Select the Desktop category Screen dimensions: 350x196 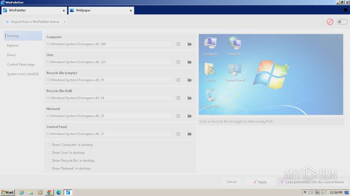point(23,36)
